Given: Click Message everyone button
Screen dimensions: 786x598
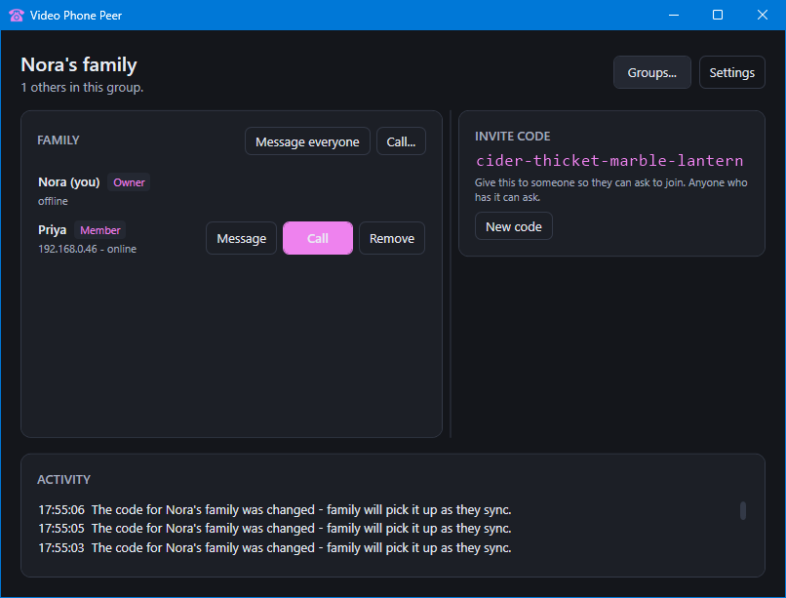Looking at the screenshot, I should (x=307, y=141).
